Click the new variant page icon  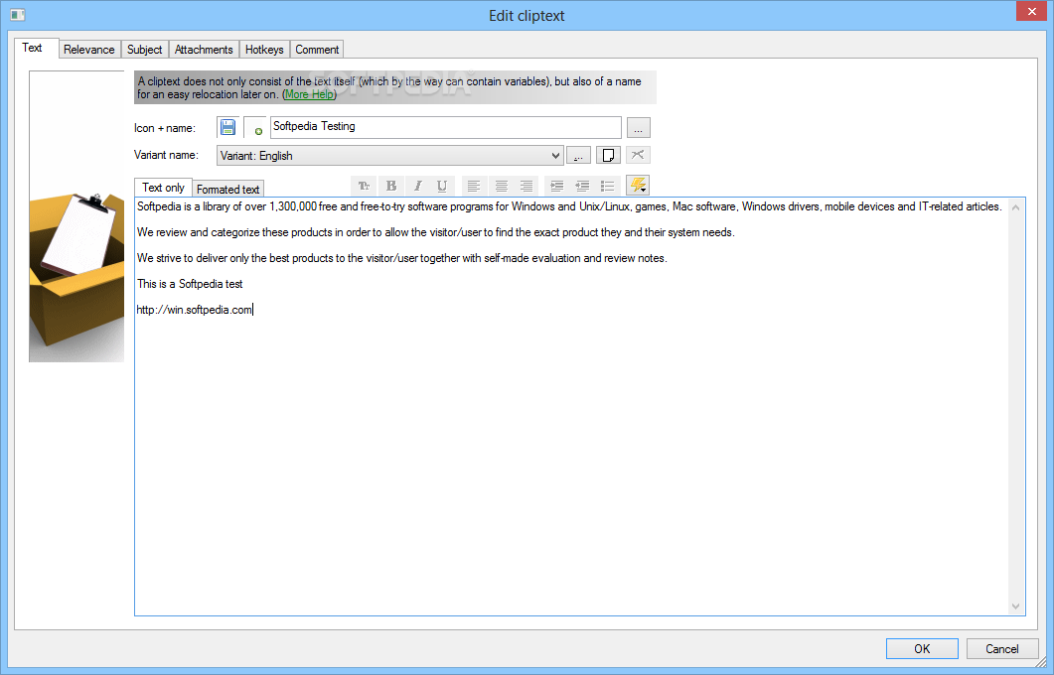click(x=608, y=155)
